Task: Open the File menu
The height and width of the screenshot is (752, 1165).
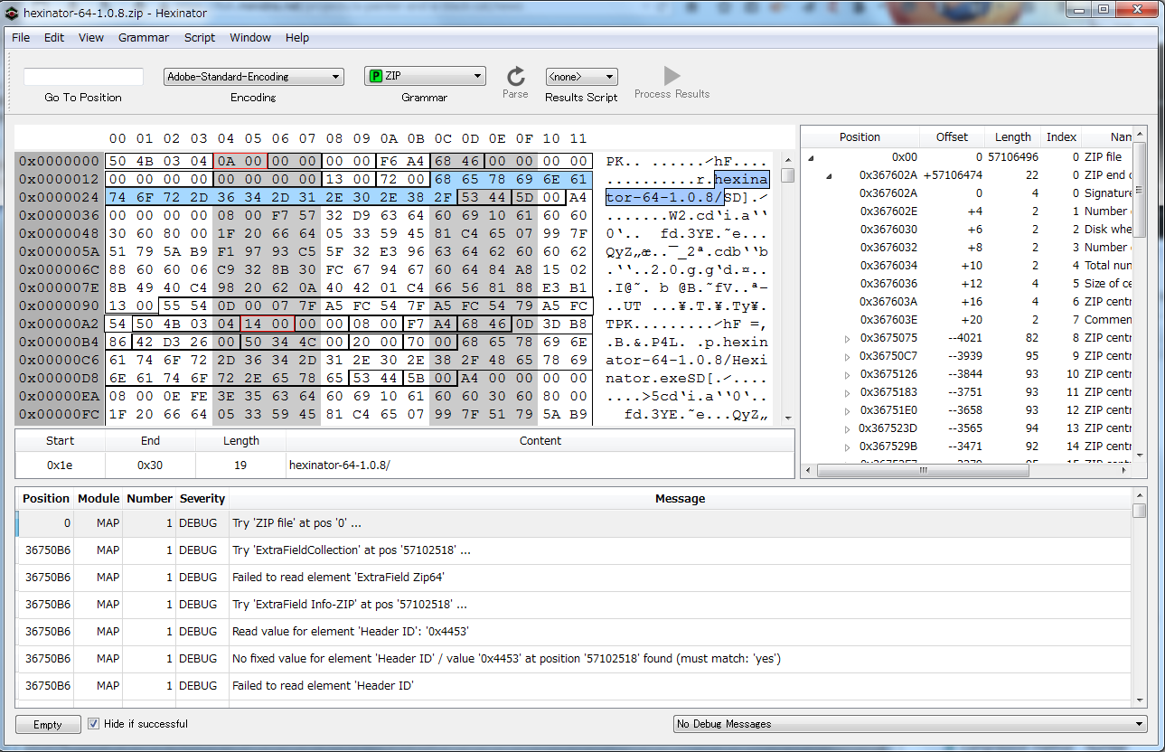Action: [21, 38]
